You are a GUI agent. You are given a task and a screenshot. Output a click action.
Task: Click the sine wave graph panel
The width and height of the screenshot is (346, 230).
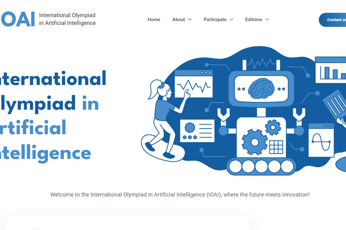pyautogui.click(x=321, y=140)
